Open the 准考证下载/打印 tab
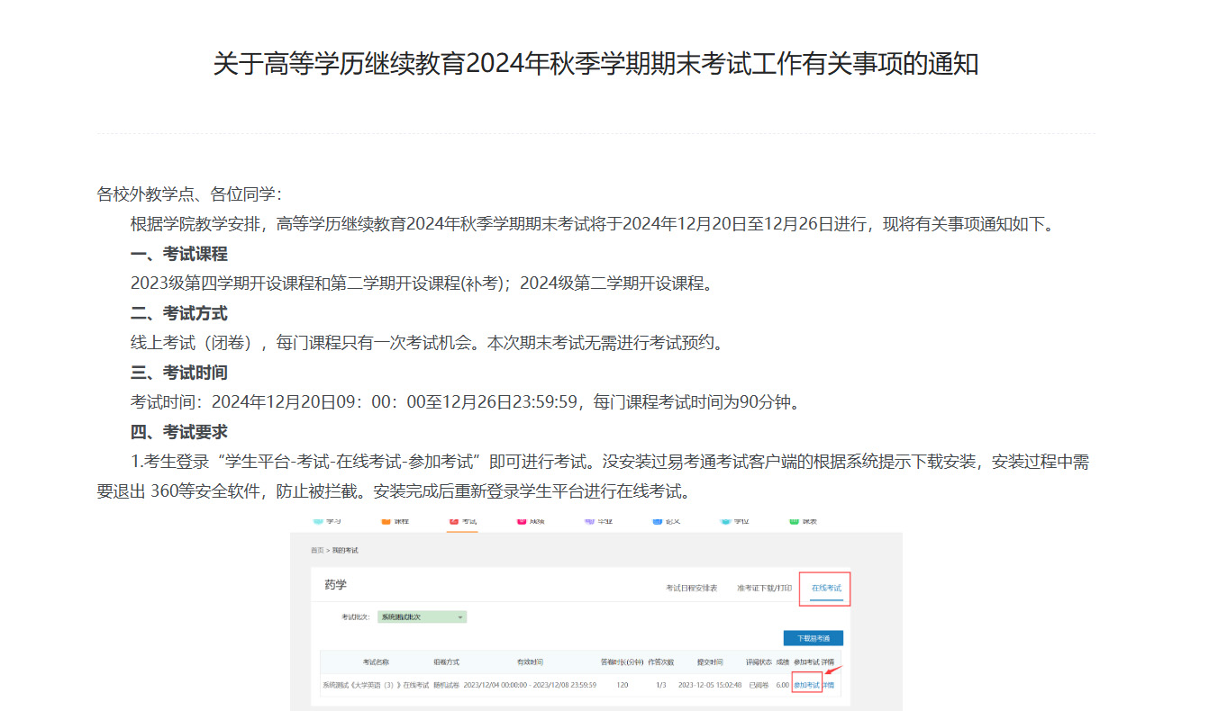Screen dimensions: 1209x711 [x=764, y=589]
